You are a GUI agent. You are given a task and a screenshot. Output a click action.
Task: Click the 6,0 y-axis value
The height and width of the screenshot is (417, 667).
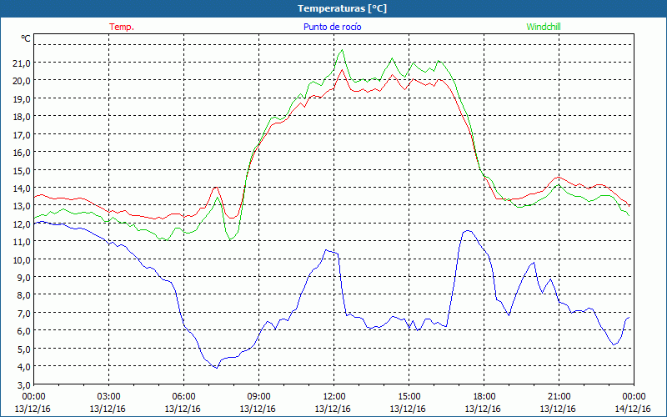click(x=23, y=331)
